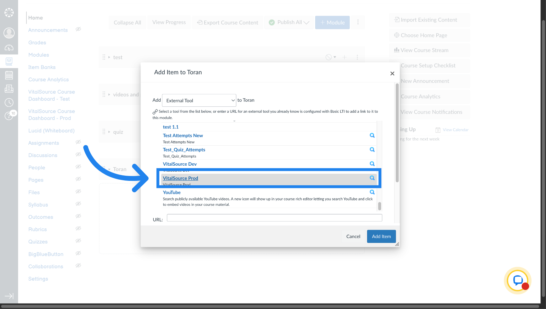Click the page horizontal scrollbar
This screenshot has width=546, height=309.
[x=270, y=306]
